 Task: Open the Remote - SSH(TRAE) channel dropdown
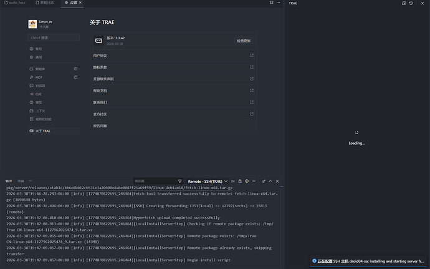coord(208,182)
